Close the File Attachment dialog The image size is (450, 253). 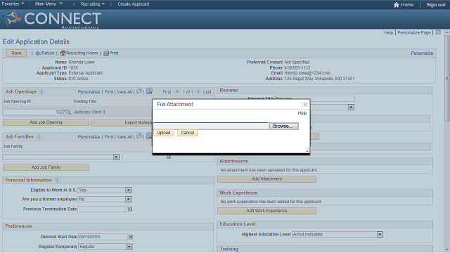pos(305,105)
